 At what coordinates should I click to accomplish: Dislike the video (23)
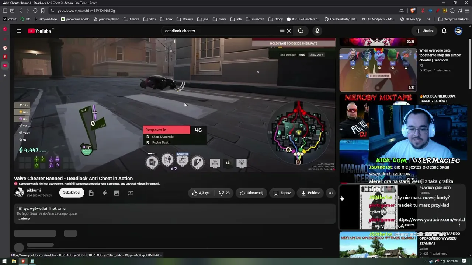pos(224,193)
